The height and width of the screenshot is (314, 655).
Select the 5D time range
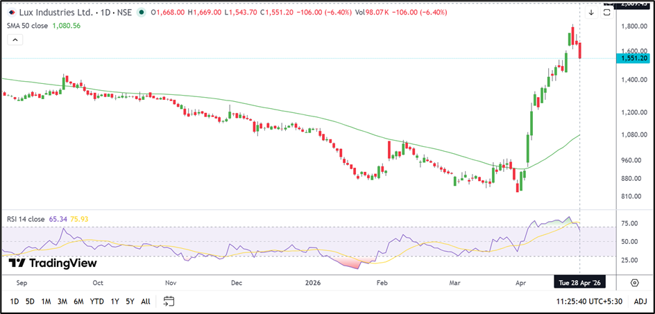tap(30, 301)
